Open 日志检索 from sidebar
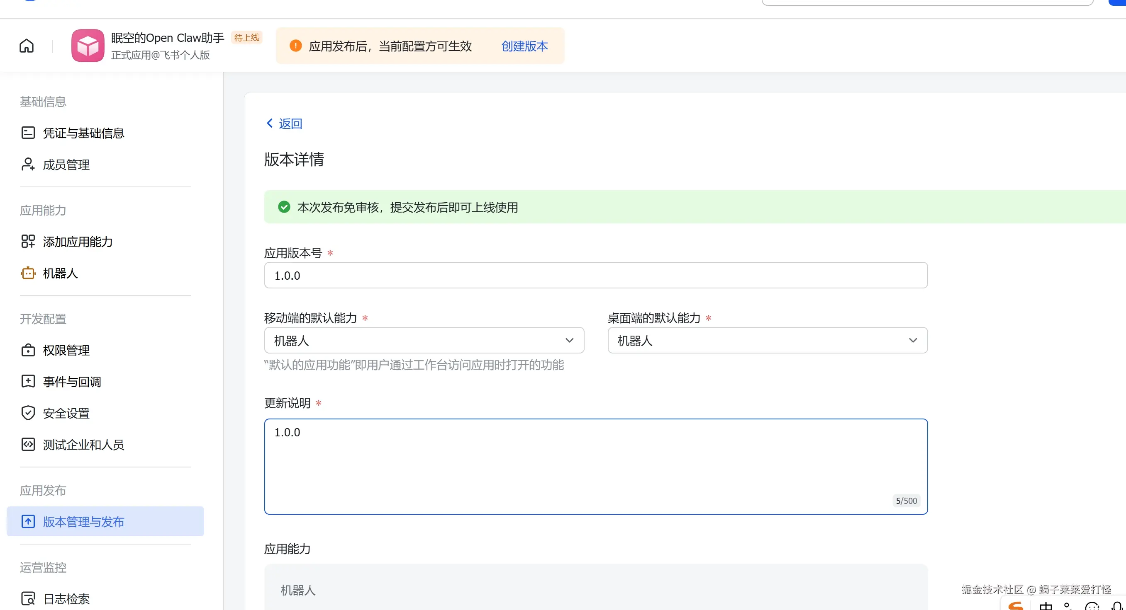Image resolution: width=1126 pixels, height=610 pixels. [66, 598]
